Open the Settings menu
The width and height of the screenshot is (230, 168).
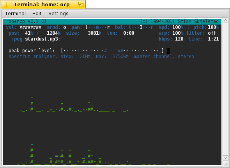(58, 14)
